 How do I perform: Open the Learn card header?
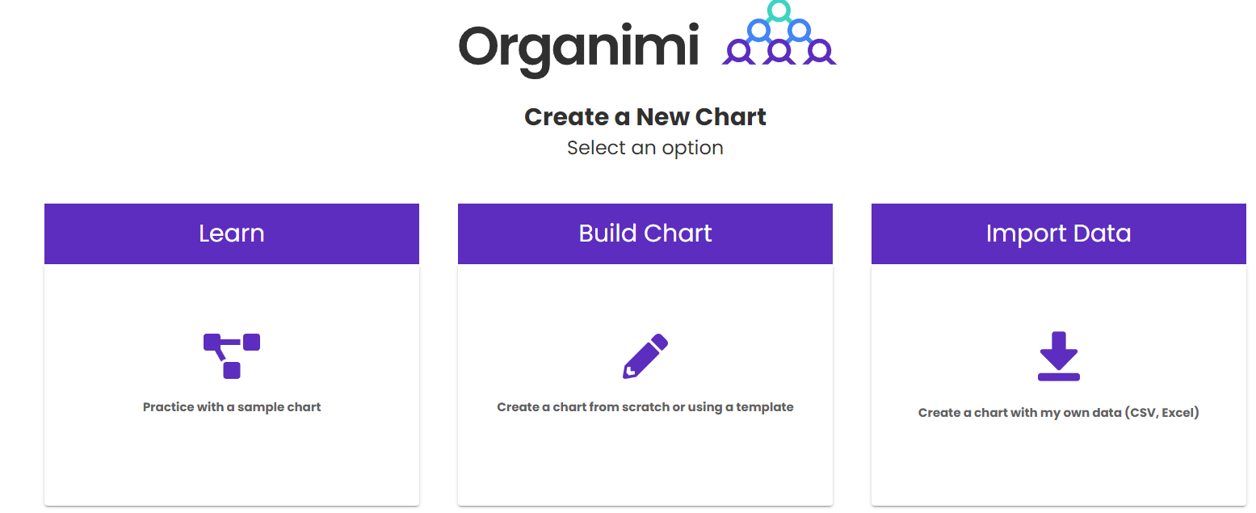[232, 233]
